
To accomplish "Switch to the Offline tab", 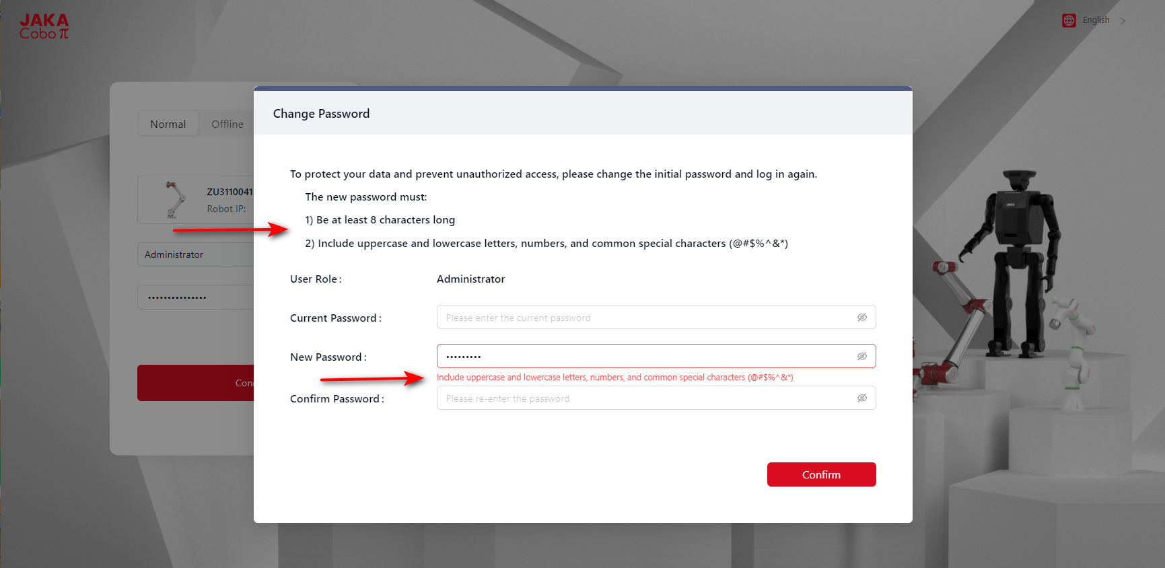I will coord(227,125).
